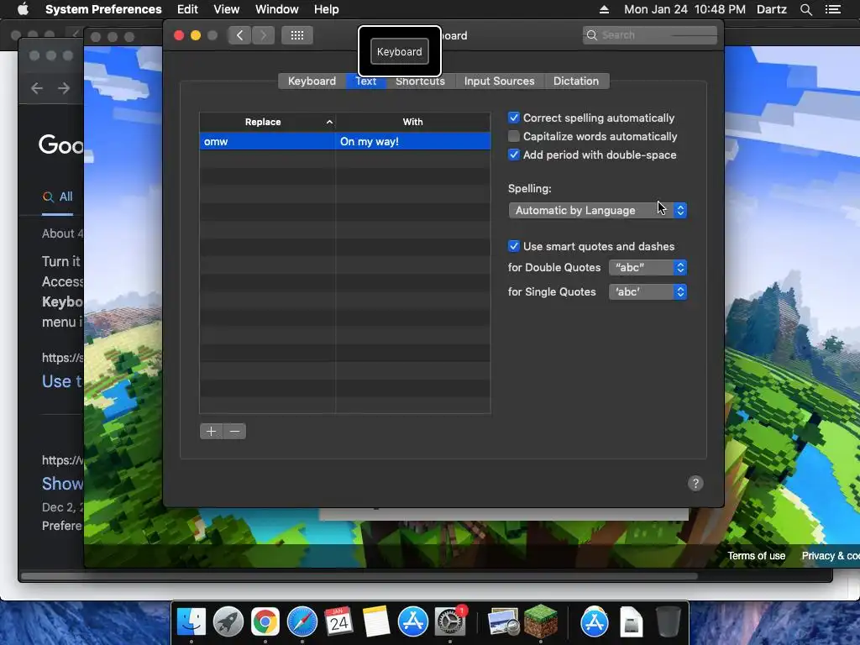The height and width of the screenshot is (645, 860).
Task: Open the Single Quotes style dropdown
Action: pyautogui.click(x=648, y=291)
